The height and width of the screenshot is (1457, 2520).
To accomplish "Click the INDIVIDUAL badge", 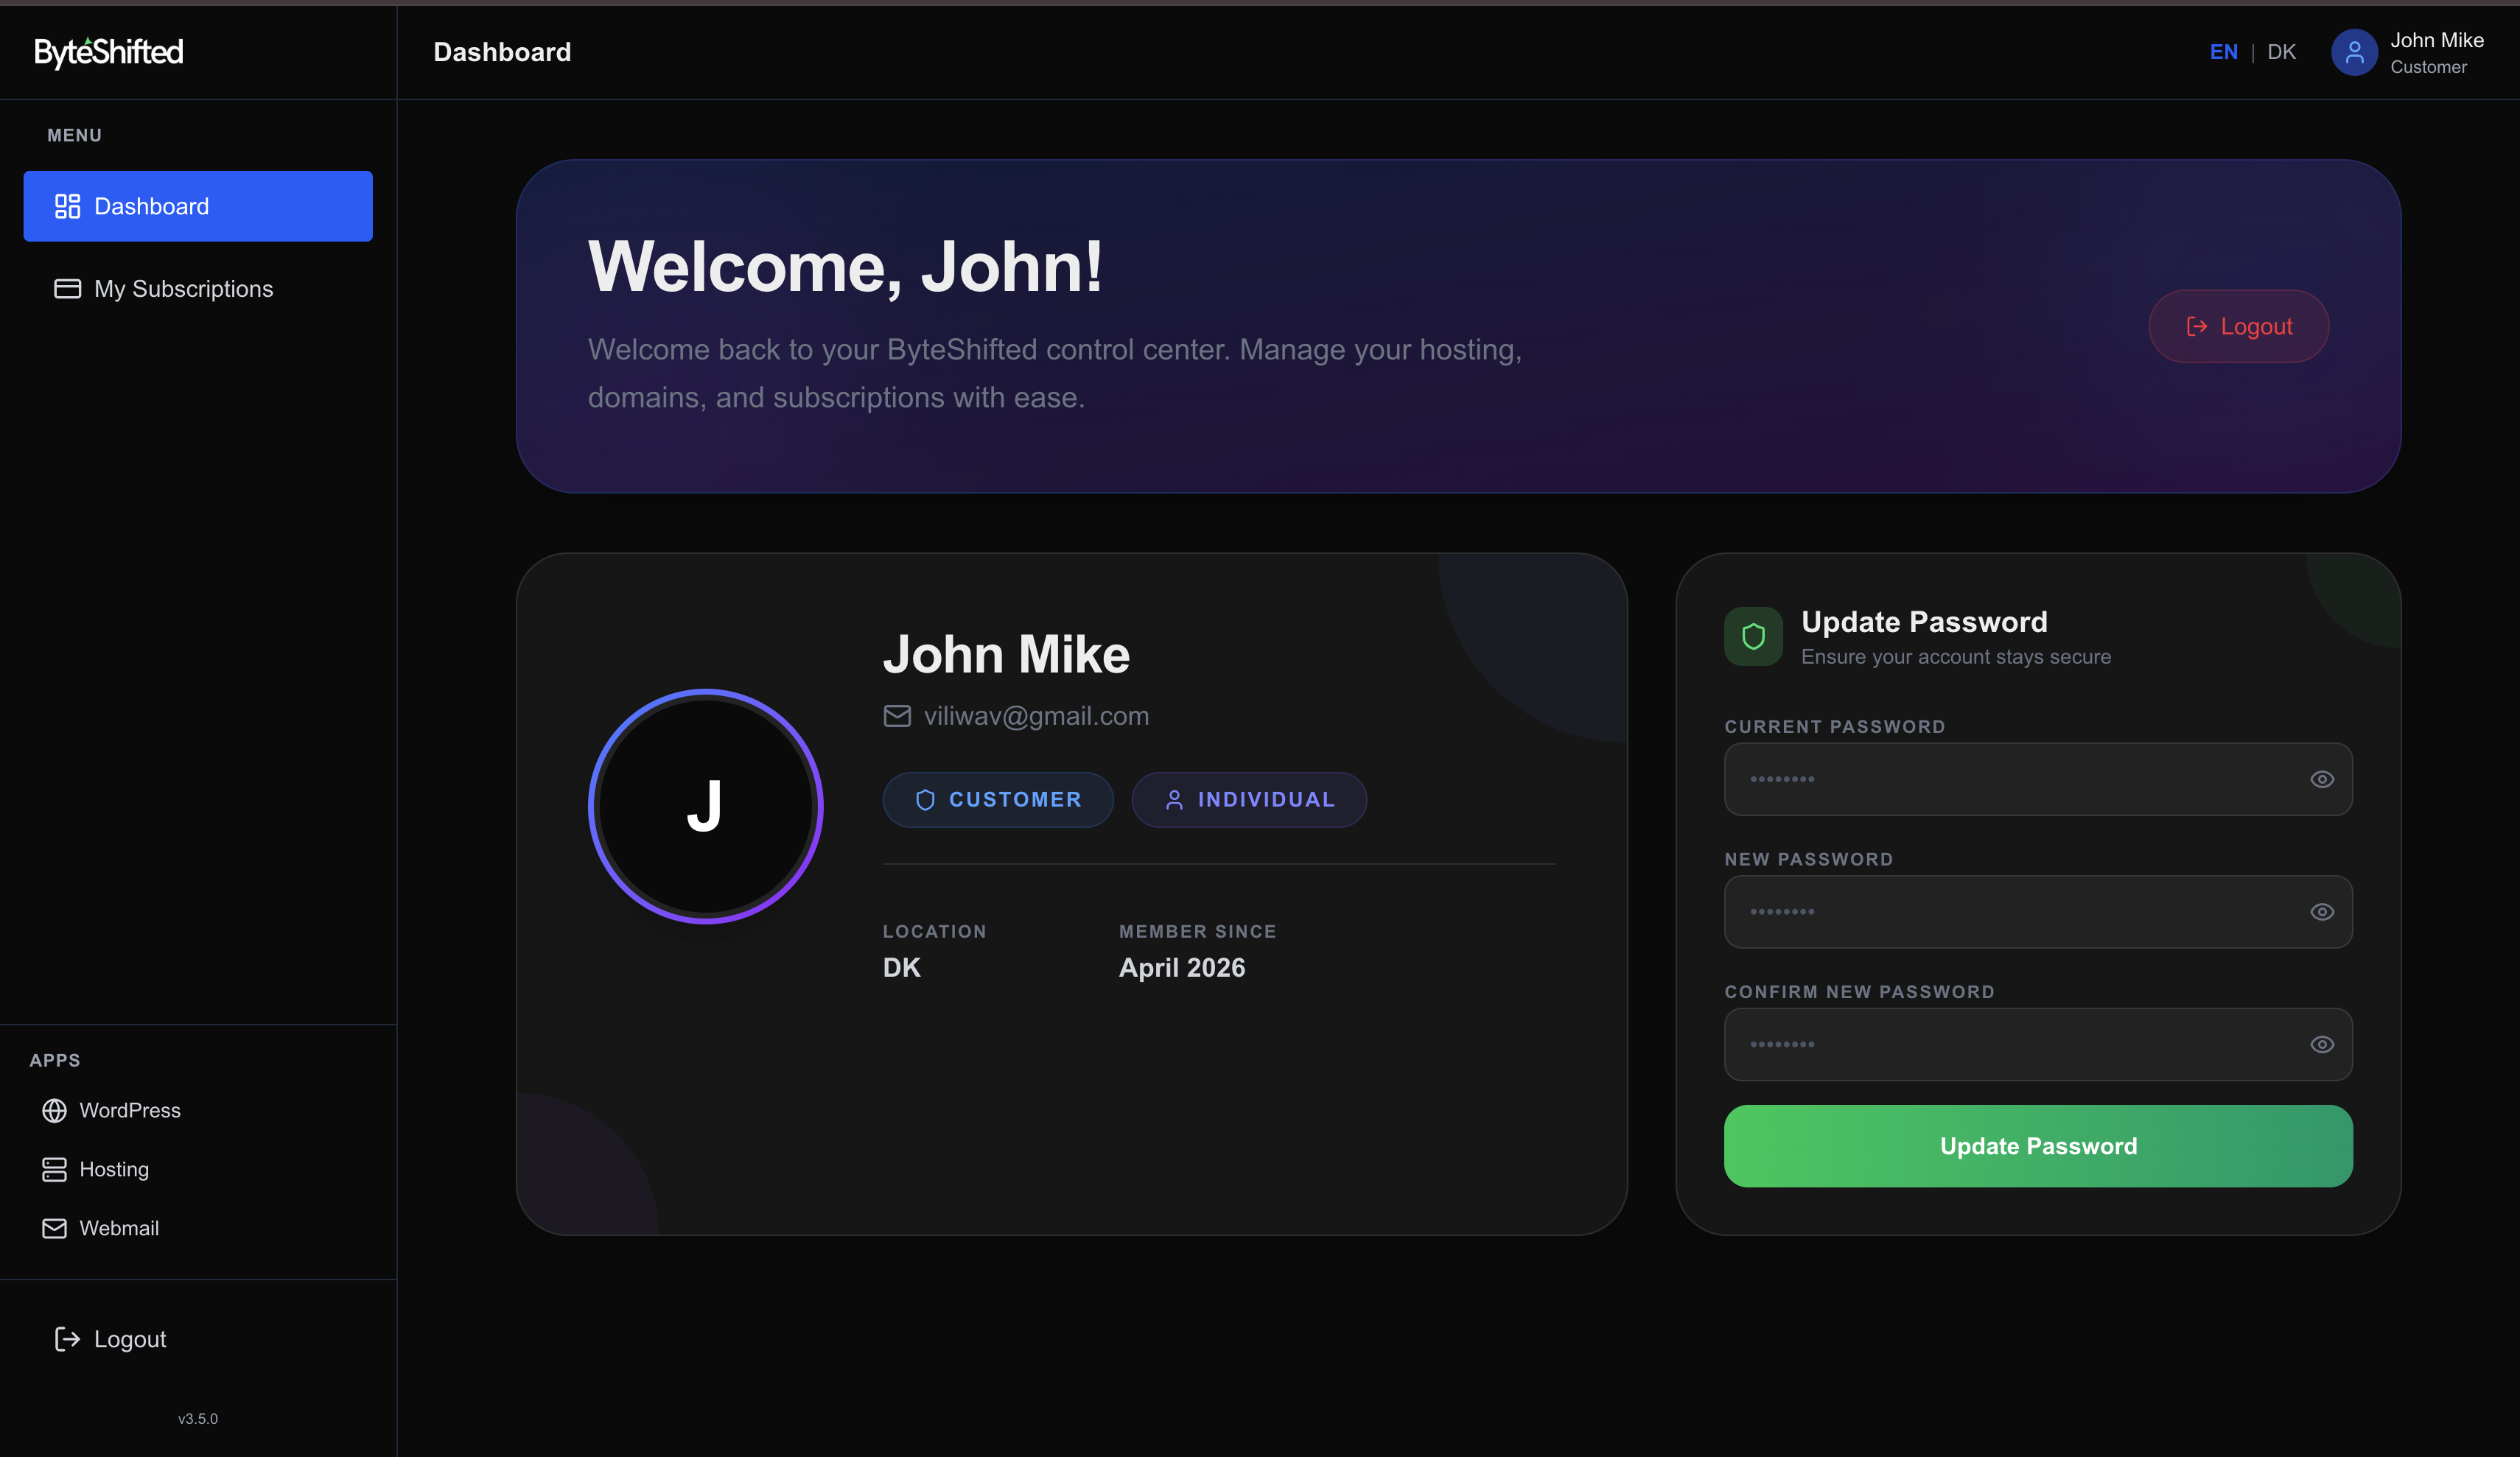I will pos(1249,800).
